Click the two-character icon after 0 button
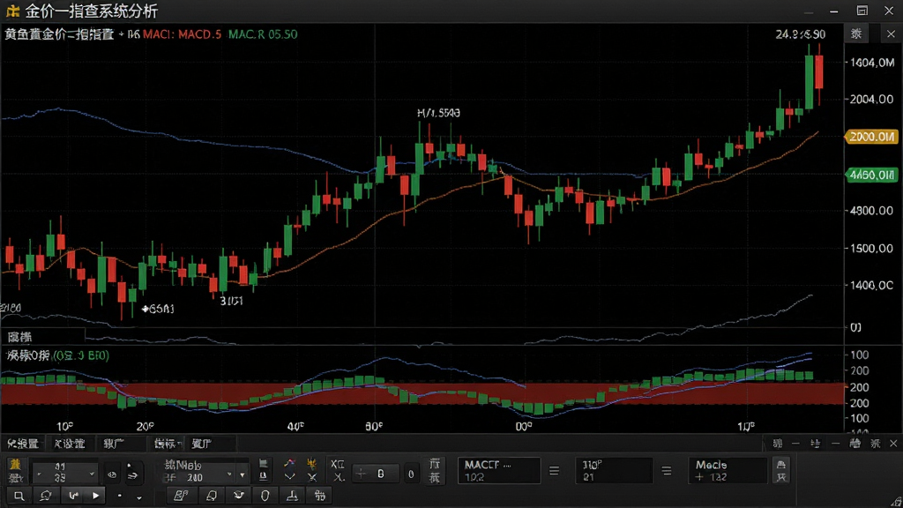Viewport: 903px width, 508px height. [435, 471]
